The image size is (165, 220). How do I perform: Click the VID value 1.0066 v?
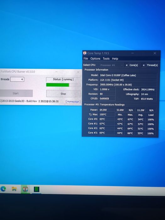(107, 89)
